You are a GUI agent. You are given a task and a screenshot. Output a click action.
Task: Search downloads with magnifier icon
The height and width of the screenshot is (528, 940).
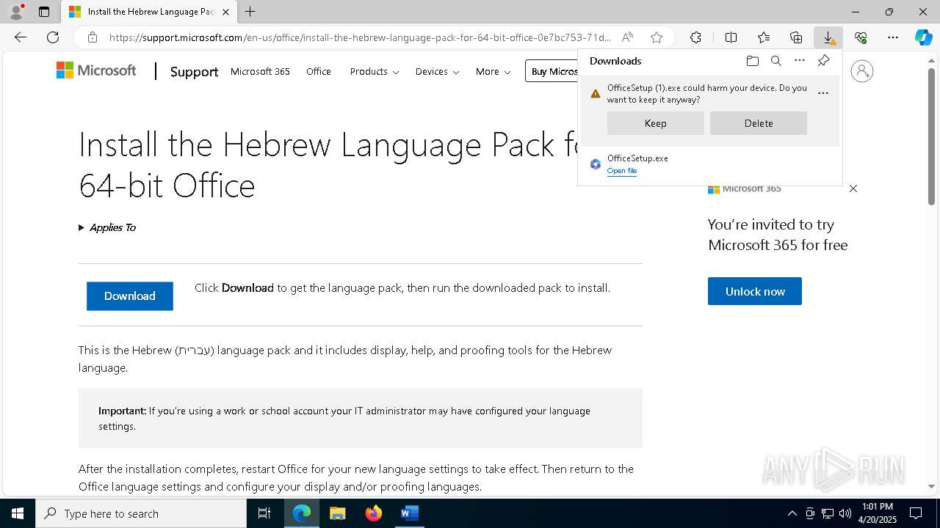pyautogui.click(x=775, y=61)
